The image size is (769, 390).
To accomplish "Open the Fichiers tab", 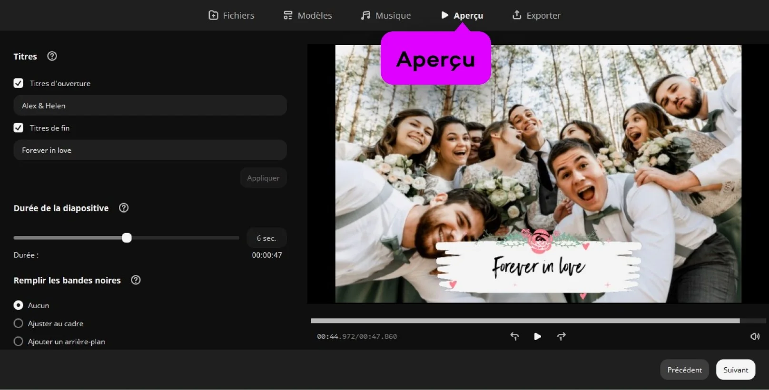I will tap(232, 15).
